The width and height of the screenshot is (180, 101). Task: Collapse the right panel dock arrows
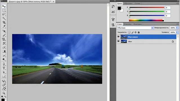(178, 1)
